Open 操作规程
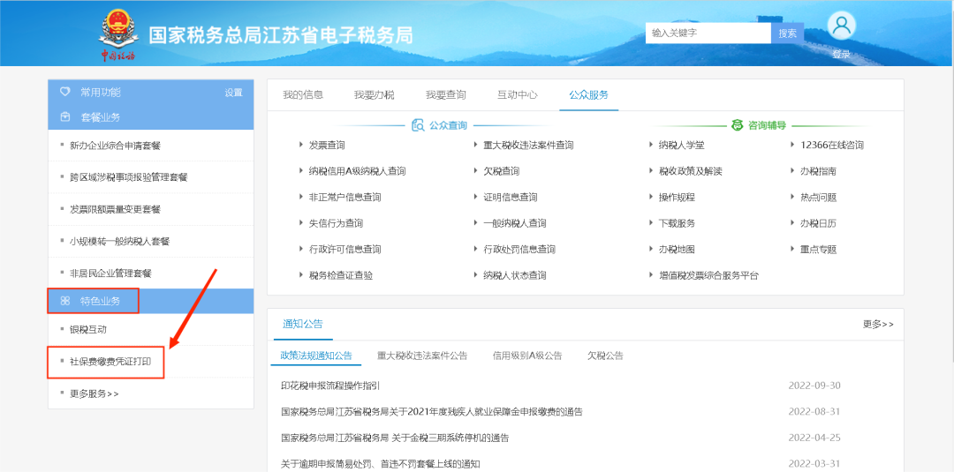The height and width of the screenshot is (472, 954). tap(677, 198)
